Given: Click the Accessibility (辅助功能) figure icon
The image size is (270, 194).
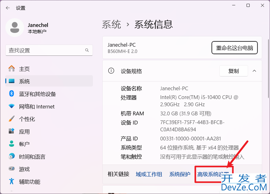Looking at the screenshot, I should tap(12, 181).
